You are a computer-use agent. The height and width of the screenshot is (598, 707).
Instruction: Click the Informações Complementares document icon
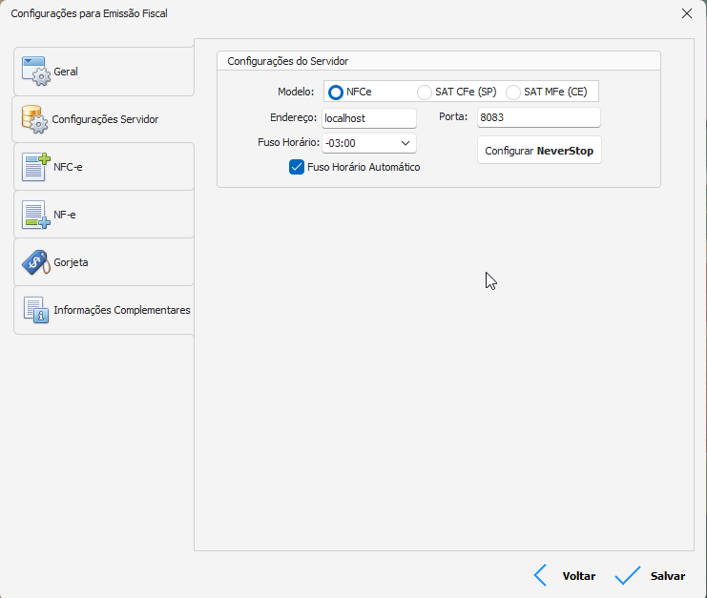click(35, 310)
